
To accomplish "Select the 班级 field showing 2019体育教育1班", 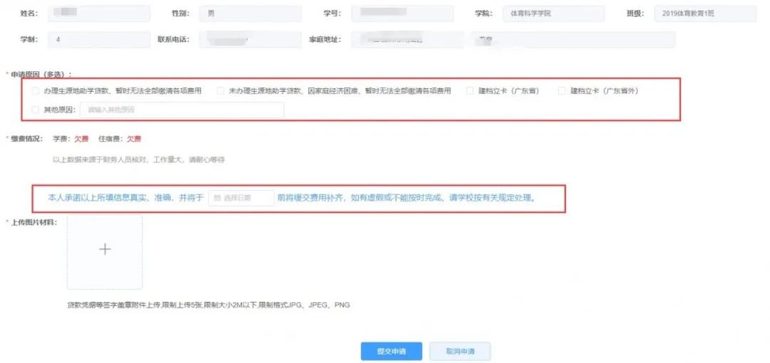I will pyautogui.click(x=704, y=14).
